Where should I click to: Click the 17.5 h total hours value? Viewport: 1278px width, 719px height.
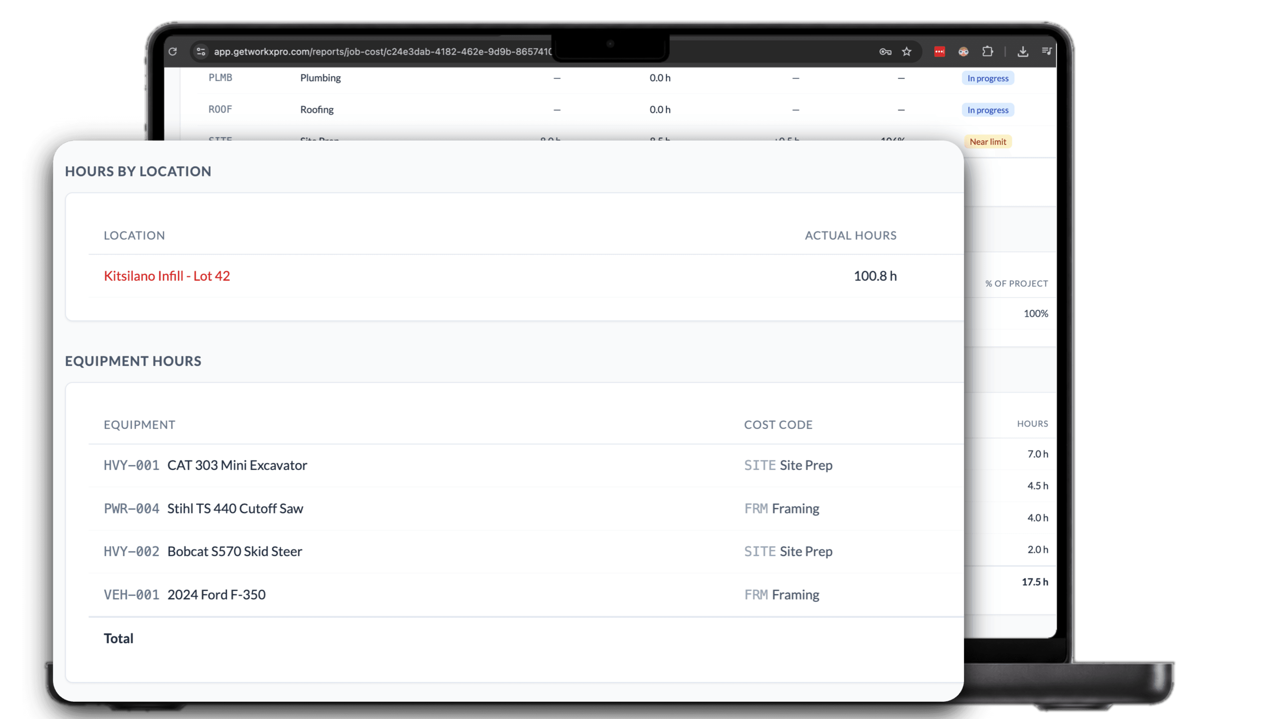tap(1035, 582)
